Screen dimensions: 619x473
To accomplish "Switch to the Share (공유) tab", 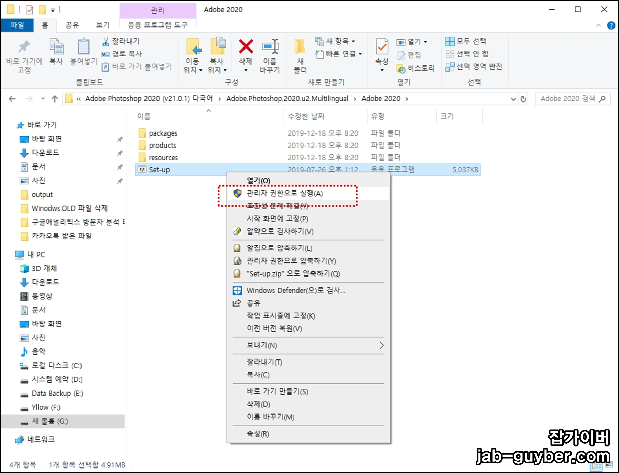I will (72, 25).
